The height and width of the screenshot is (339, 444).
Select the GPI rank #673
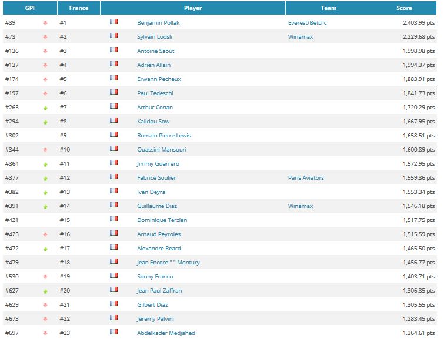tap(12, 318)
